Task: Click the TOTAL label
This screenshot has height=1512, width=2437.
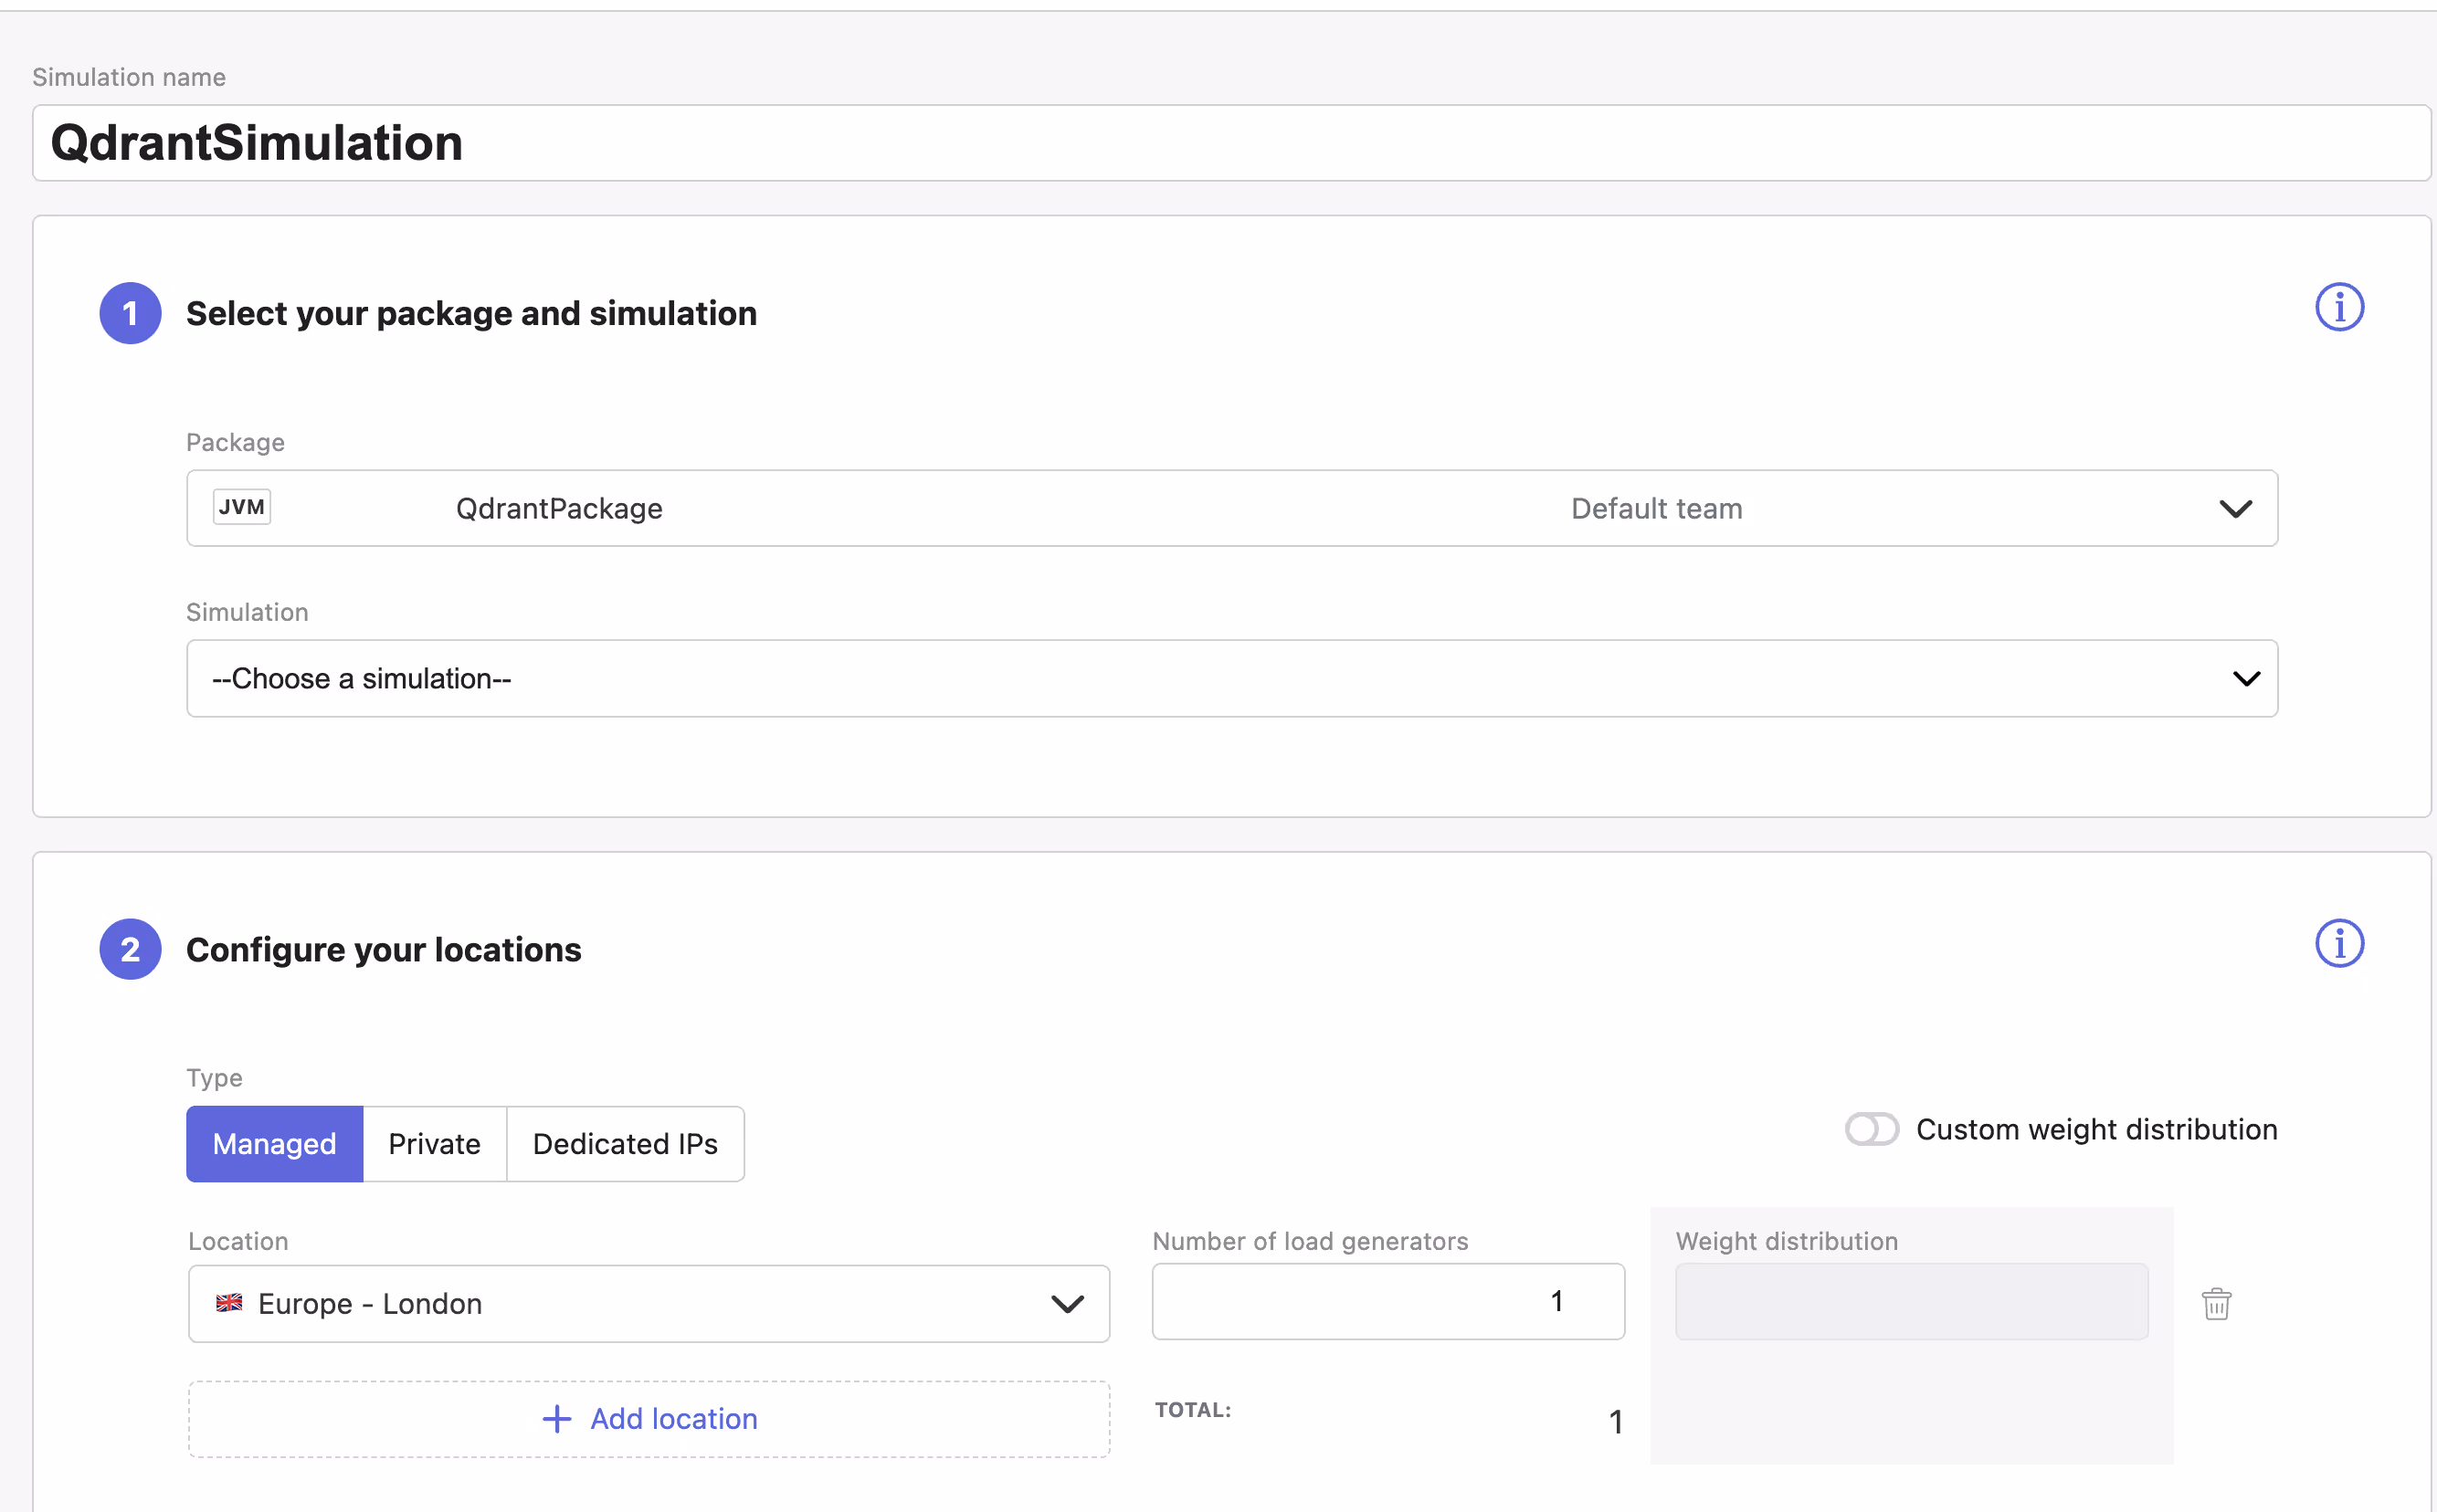Action: (1193, 1409)
